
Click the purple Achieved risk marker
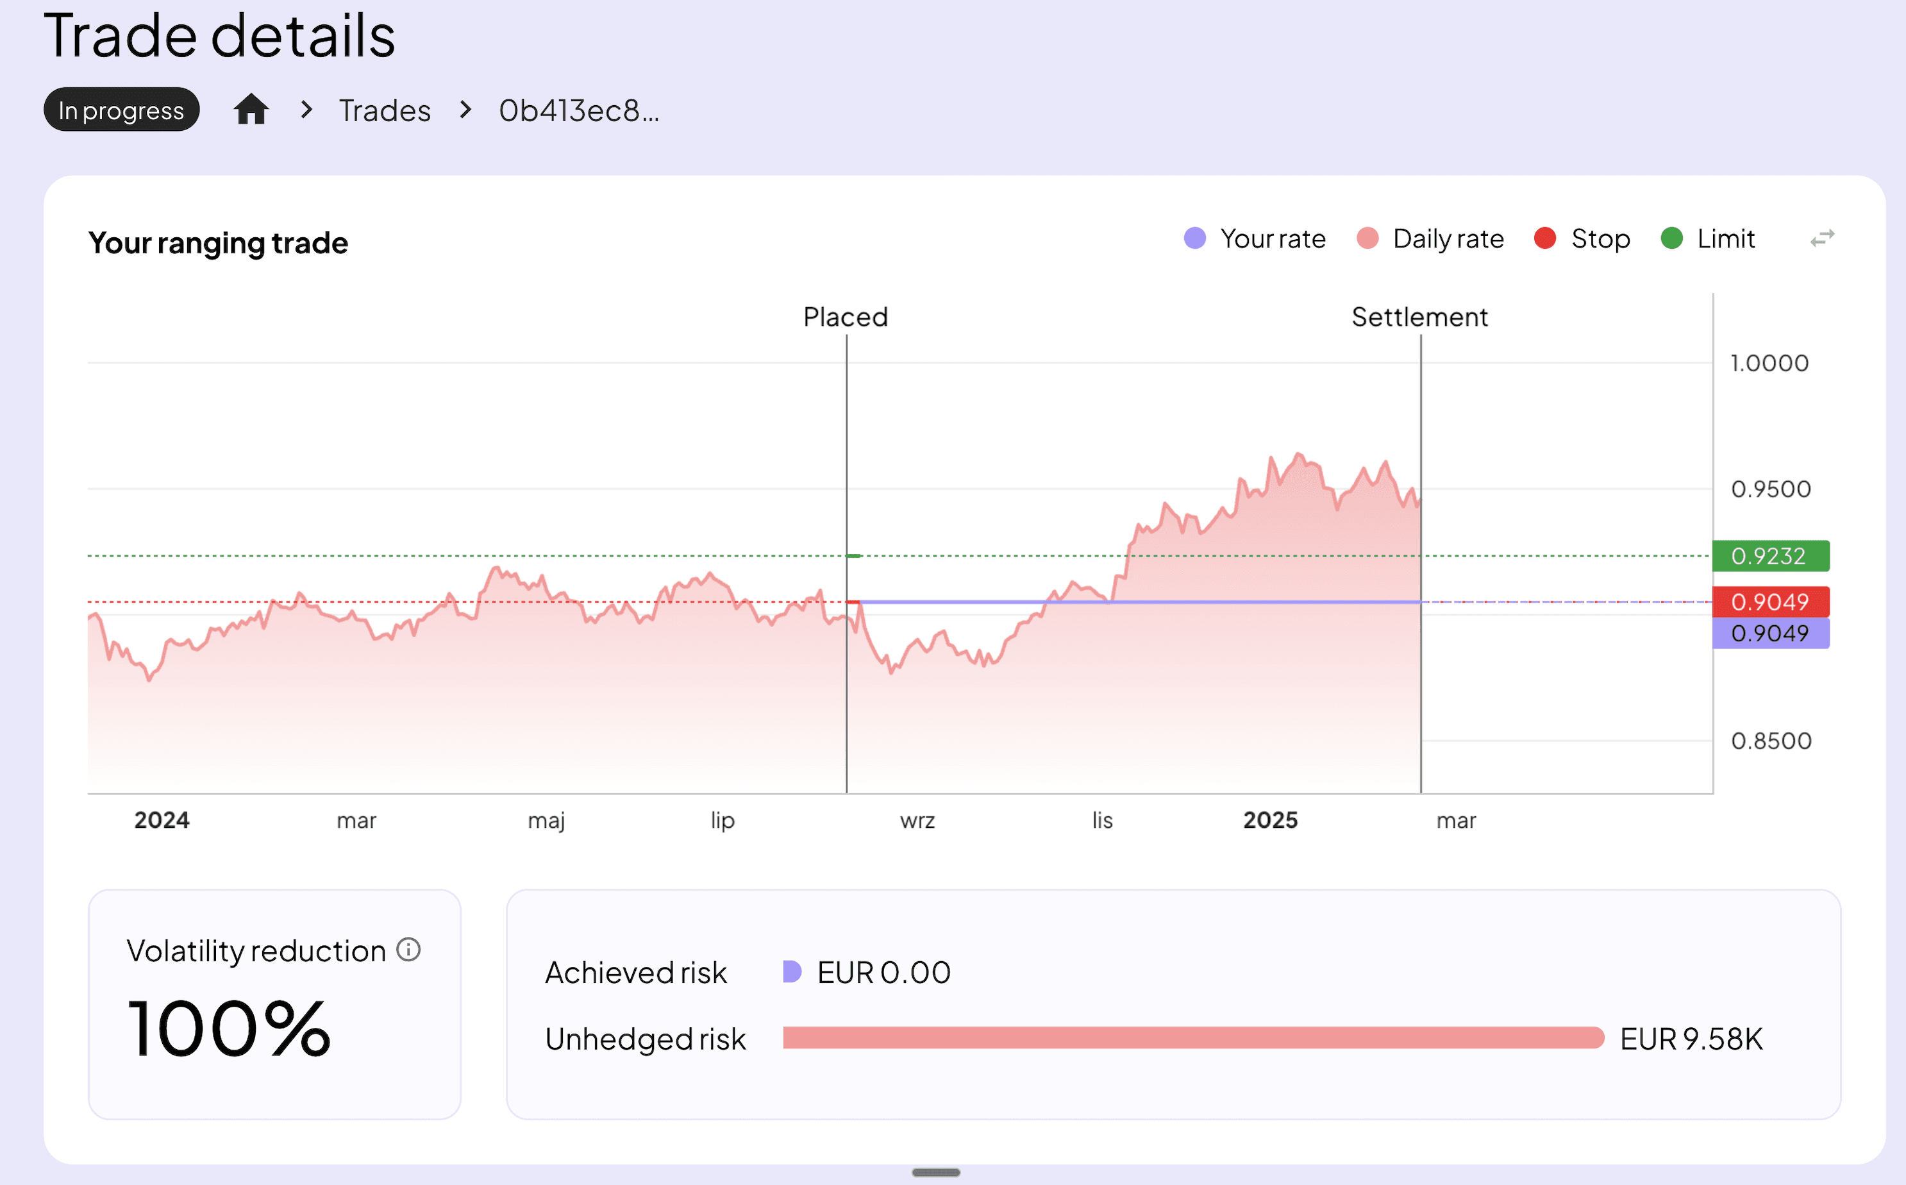pyautogui.click(x=792, y=972)
